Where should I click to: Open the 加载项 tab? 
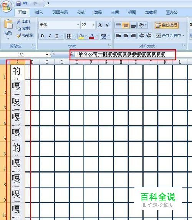coord(151,12)
